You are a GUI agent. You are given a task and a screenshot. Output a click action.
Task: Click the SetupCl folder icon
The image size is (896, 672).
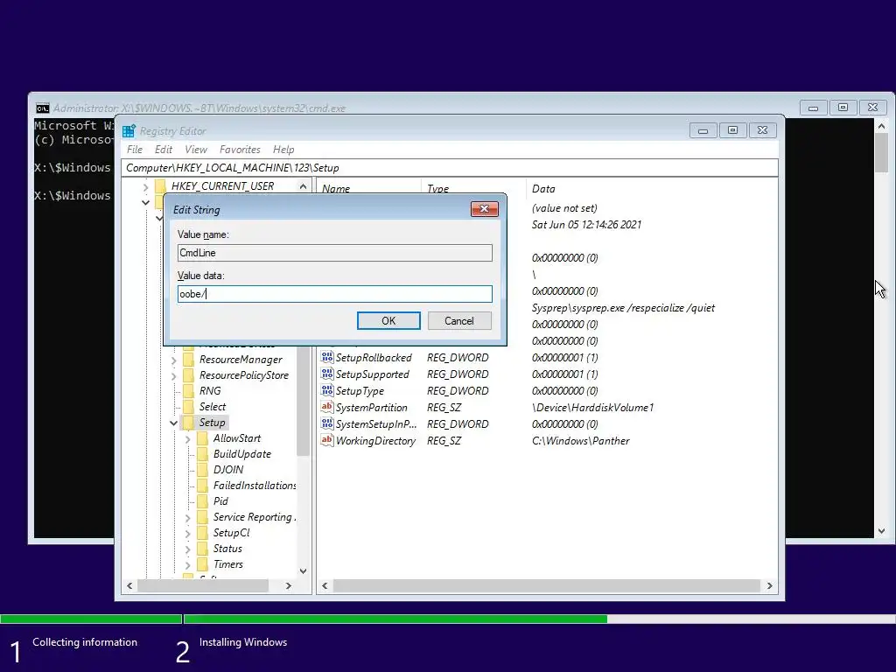pyautogui.click(x=202, y=533)
